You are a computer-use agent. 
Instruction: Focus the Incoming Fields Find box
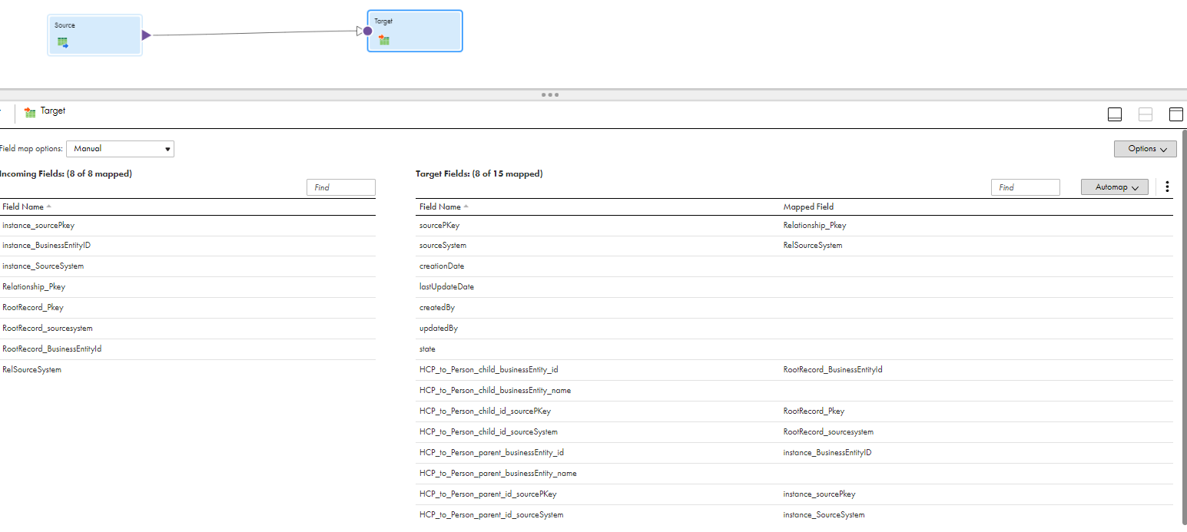pyautogui.click(x=341, y=187)
